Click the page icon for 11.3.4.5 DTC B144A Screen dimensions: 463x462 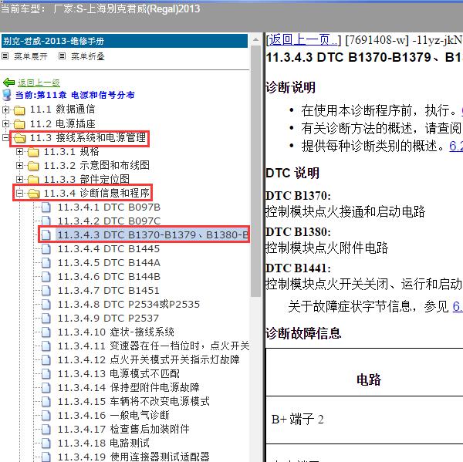click(46, 263)
